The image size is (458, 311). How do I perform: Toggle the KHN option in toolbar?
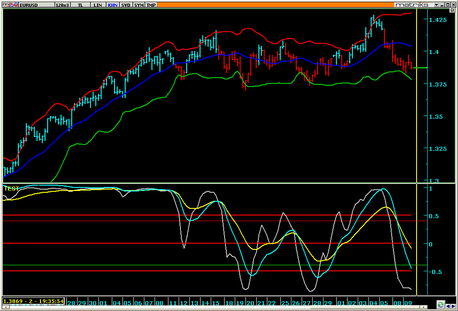[113, 5]
